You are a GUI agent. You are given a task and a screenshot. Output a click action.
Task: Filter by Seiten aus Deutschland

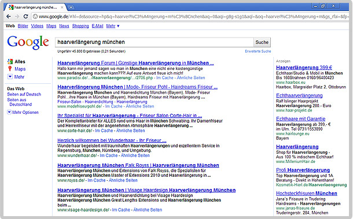pyautogui.click(x=20, y=102)
